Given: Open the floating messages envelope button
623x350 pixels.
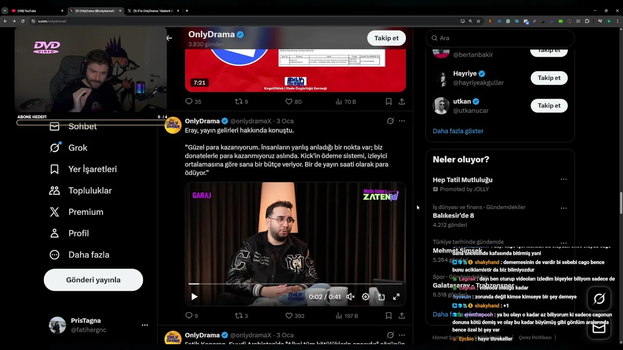Looking at the screenshot, I should (x=599, y=328).
